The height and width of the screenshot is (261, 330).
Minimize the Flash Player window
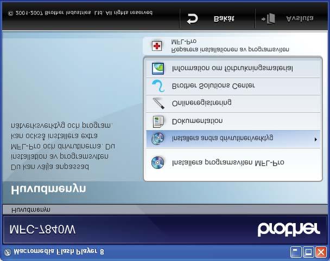(296, 252)
